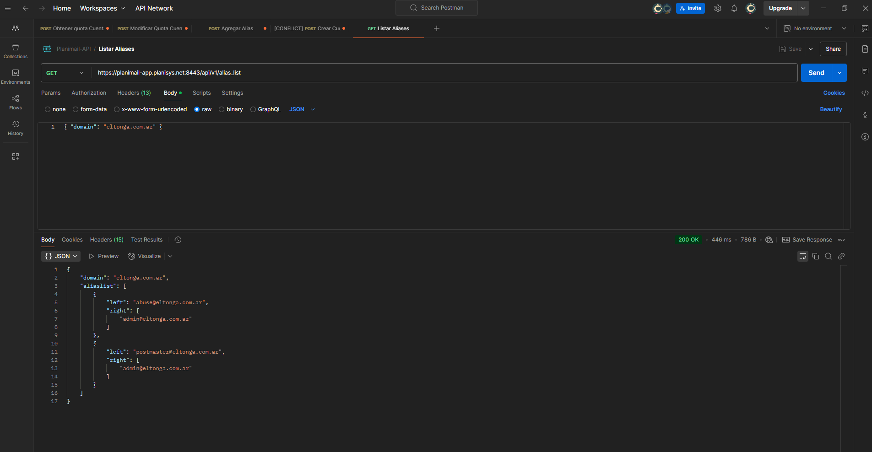Add a new request tab with plus icon
The width and height of the screenshot is (872, 452).
click(x=437, y=28)
